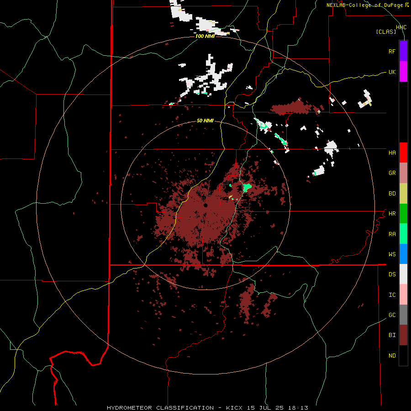Screen dimensions: 411x411
Task: Click the 100 NMI range ring label
Action: coord(205,36)
